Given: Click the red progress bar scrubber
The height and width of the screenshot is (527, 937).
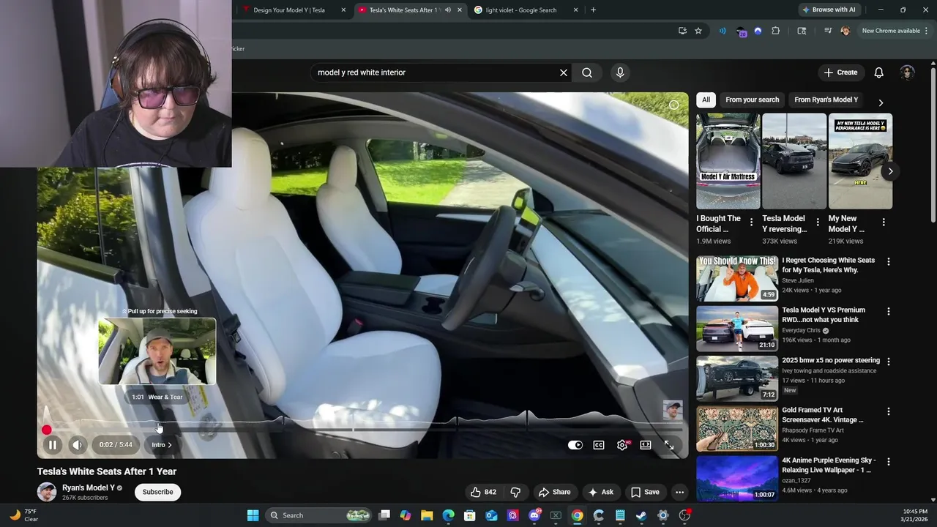Looking at the screenshot, I should [47, 430].
